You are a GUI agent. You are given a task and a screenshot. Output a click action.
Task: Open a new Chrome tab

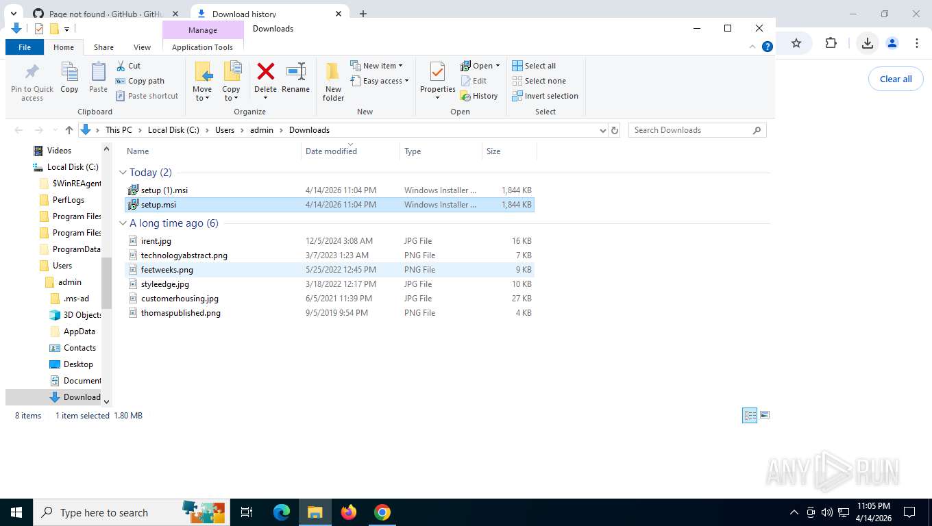pyautogui.click(x=363, y=14)
